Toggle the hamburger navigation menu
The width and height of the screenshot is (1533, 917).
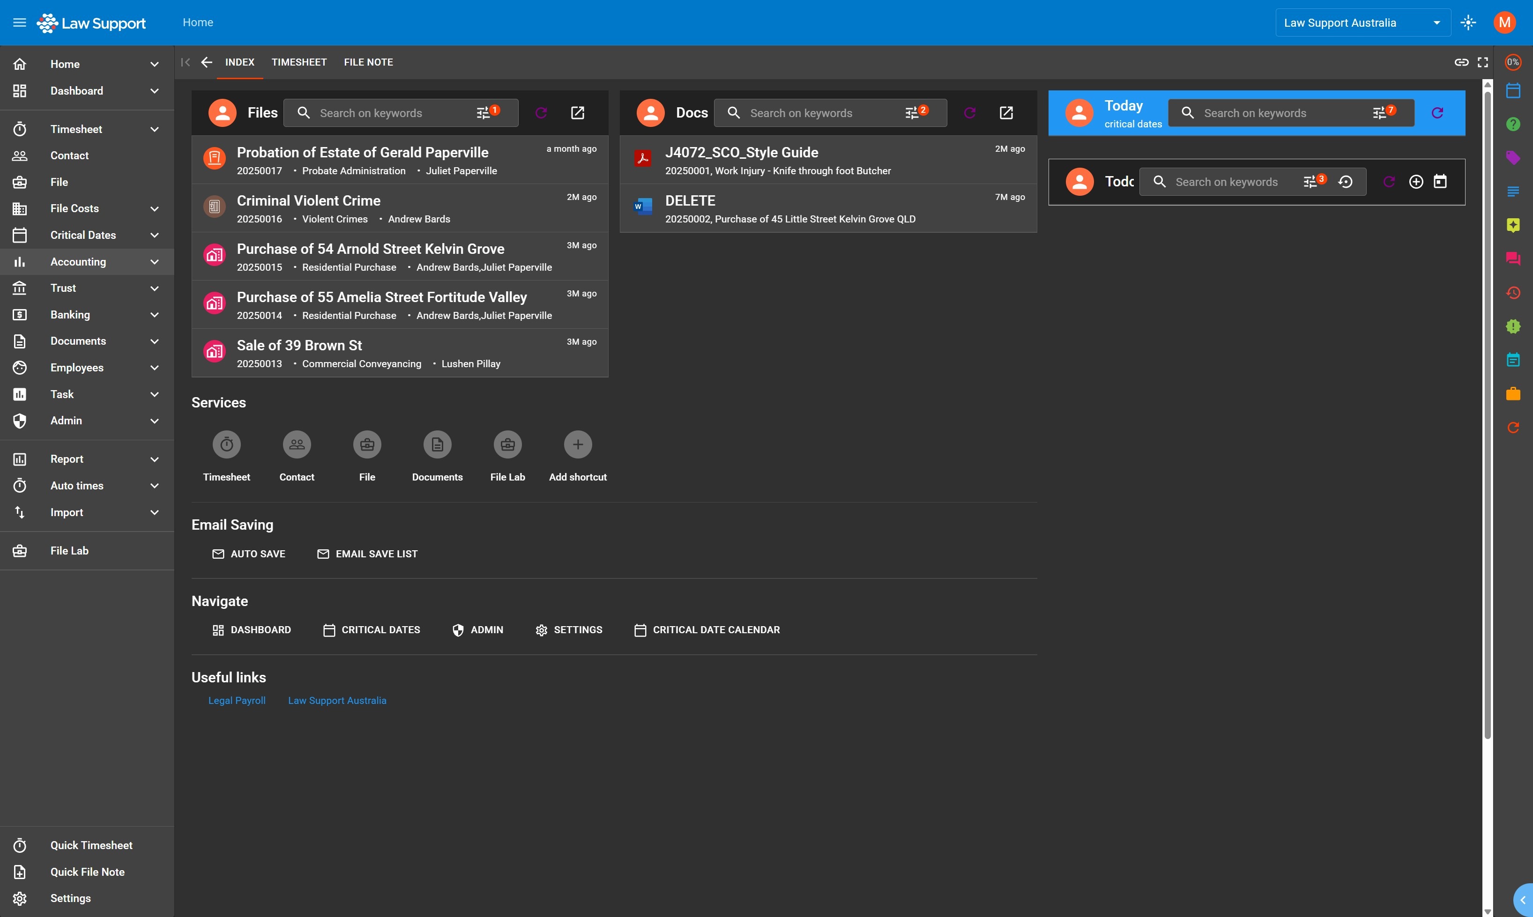coord(20,23)
